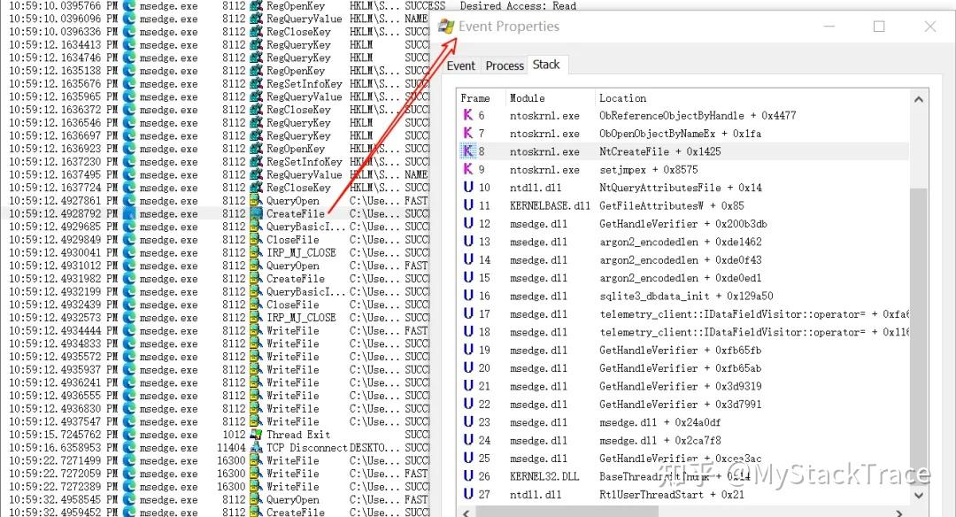Select the ObOpenObjectByNameEx + 0x1fa entry
956x517 pixels.
tap(680, 133)
